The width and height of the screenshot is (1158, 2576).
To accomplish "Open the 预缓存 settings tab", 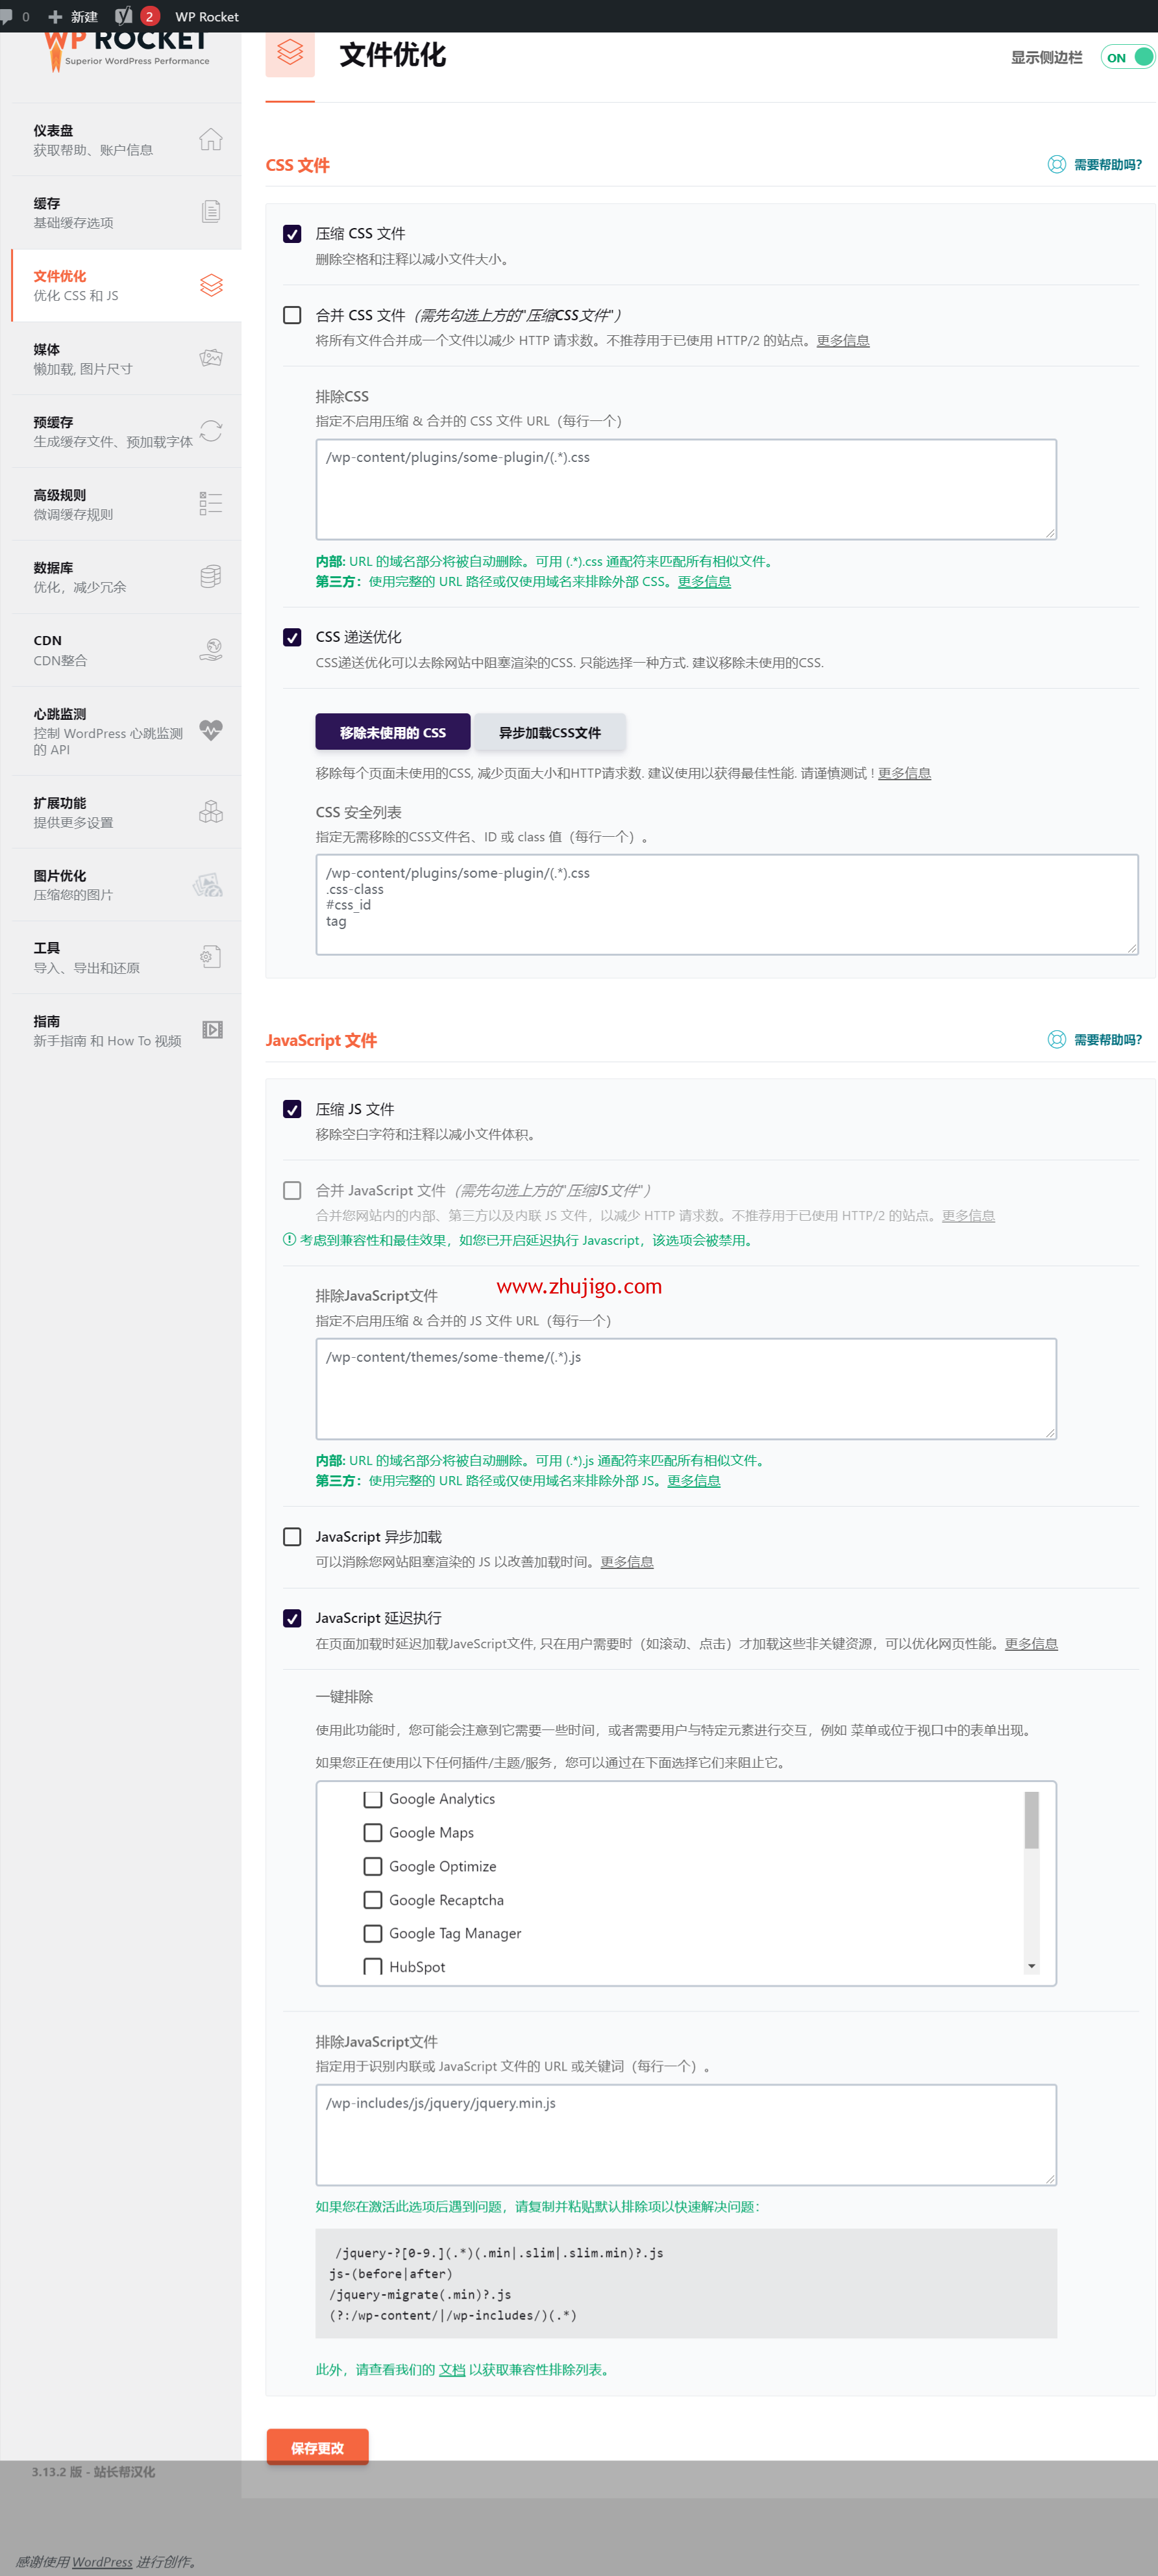I will 126,432.
